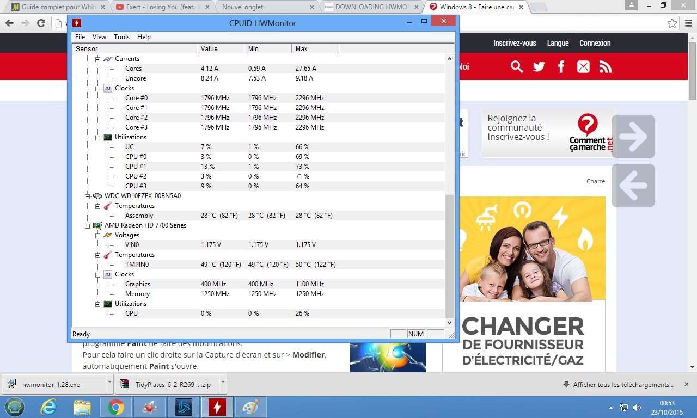This screenshot has height=418, width=697.
Task: Open the Facebook icon on the webpage
Action: [561, 67]
